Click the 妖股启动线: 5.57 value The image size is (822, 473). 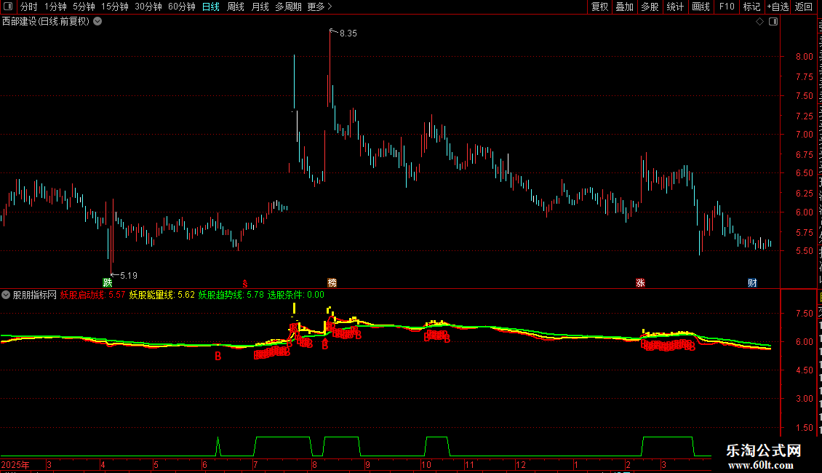pos(93,295)
